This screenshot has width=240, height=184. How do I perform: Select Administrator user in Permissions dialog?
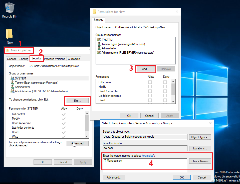point(109,48)
